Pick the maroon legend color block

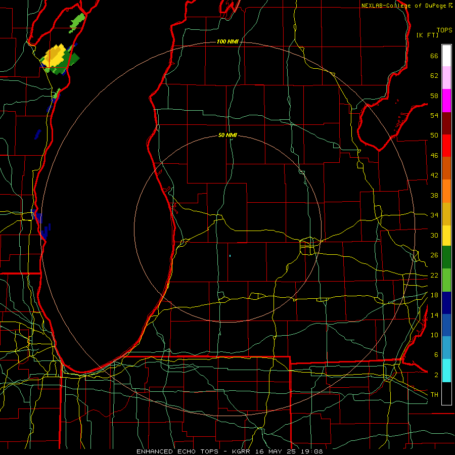coord(446,123)
